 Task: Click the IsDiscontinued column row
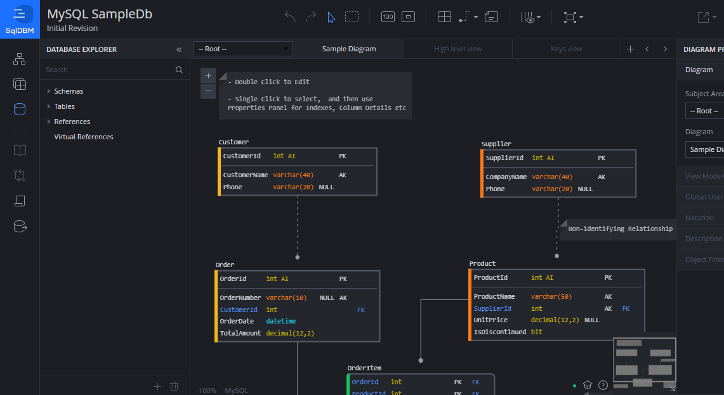coord(557,332)
